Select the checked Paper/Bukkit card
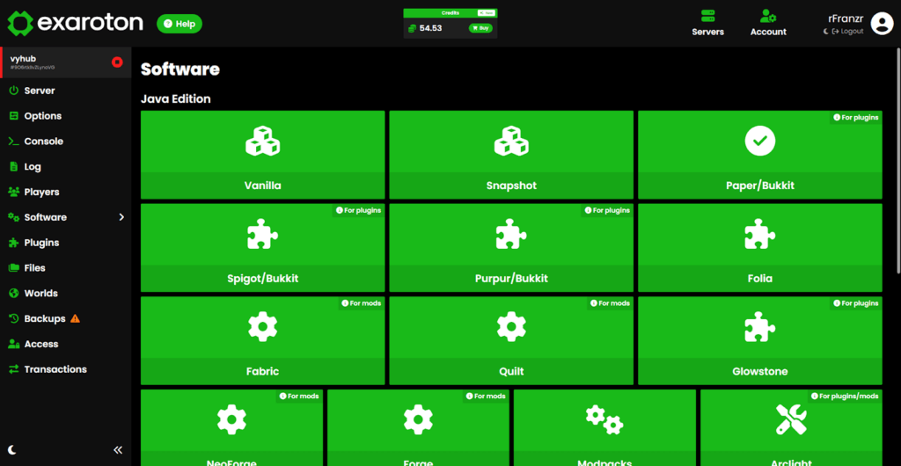This screenshot has height=466, width=901. tap(760, 155)
